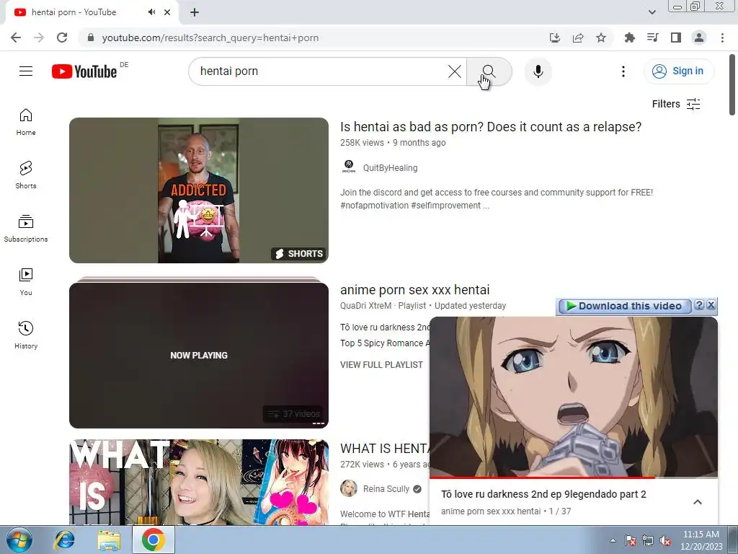
Task: Mute the tab via speaker icon
Action: click(x=151, y=12)
